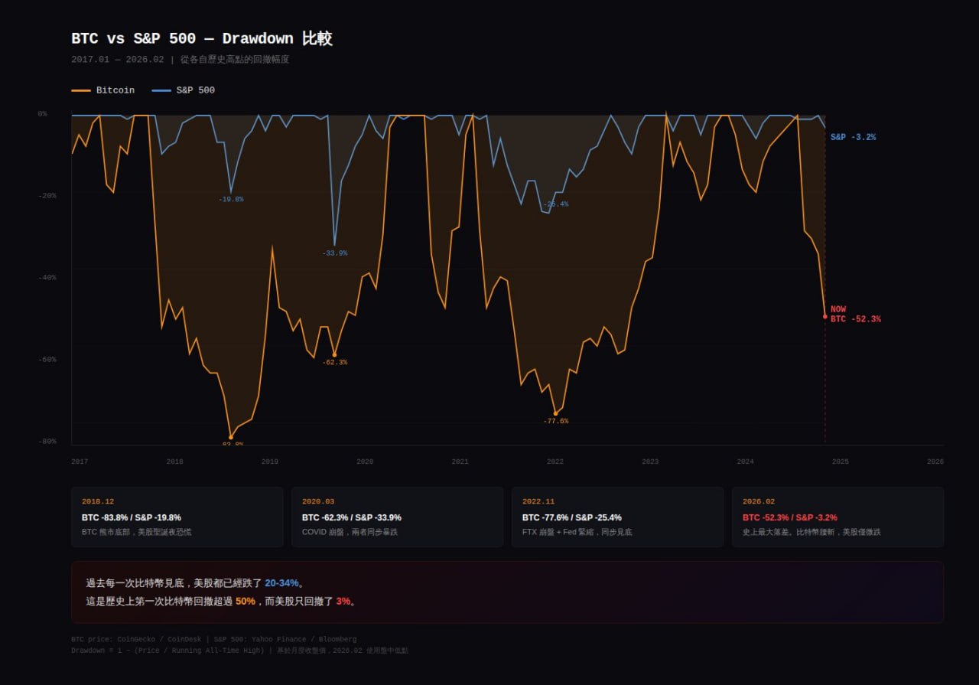Open the 2022.11 FTX collapse card
Viewport: 979px width, 685px height.
click(x=617, y=517)
